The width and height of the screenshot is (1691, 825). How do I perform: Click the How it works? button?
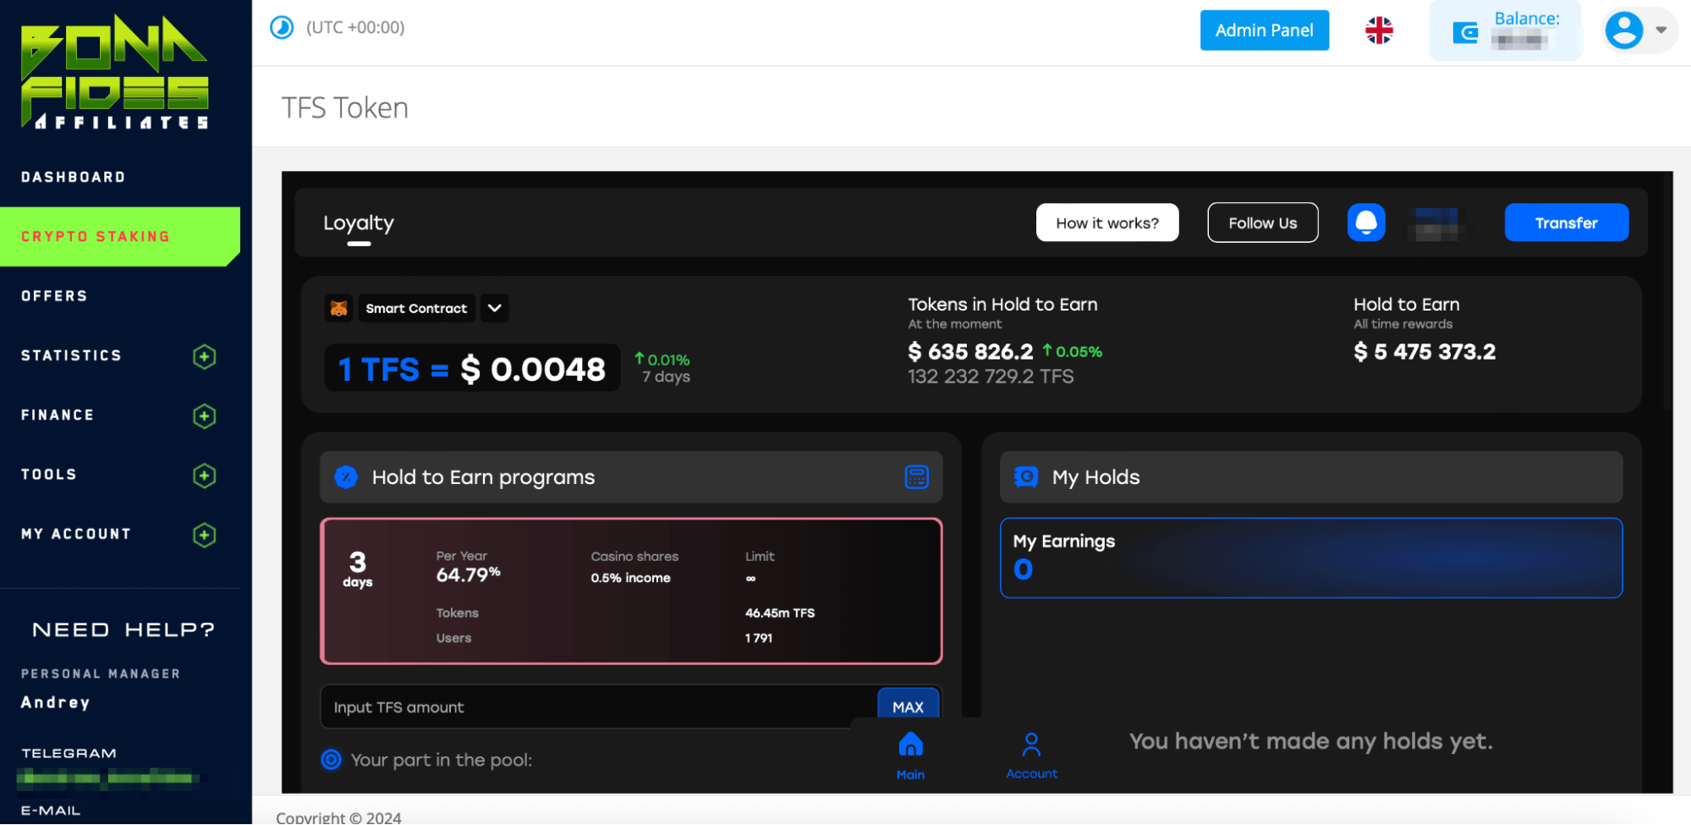tap(1107, 223)
